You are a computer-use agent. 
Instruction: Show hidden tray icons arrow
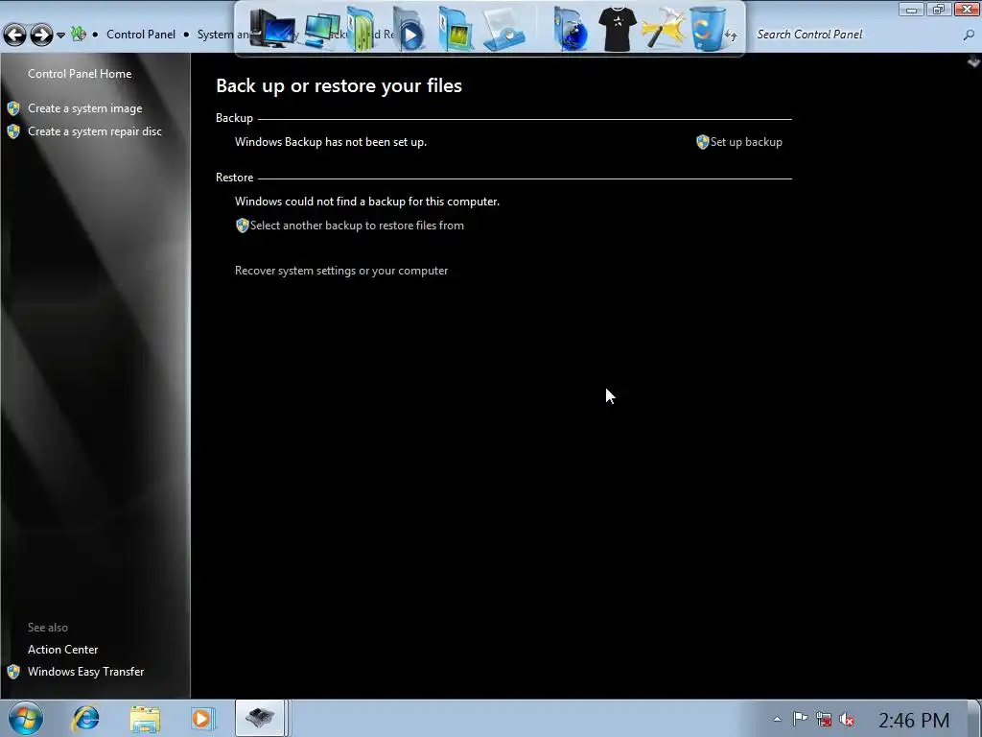tap(777, 720)
